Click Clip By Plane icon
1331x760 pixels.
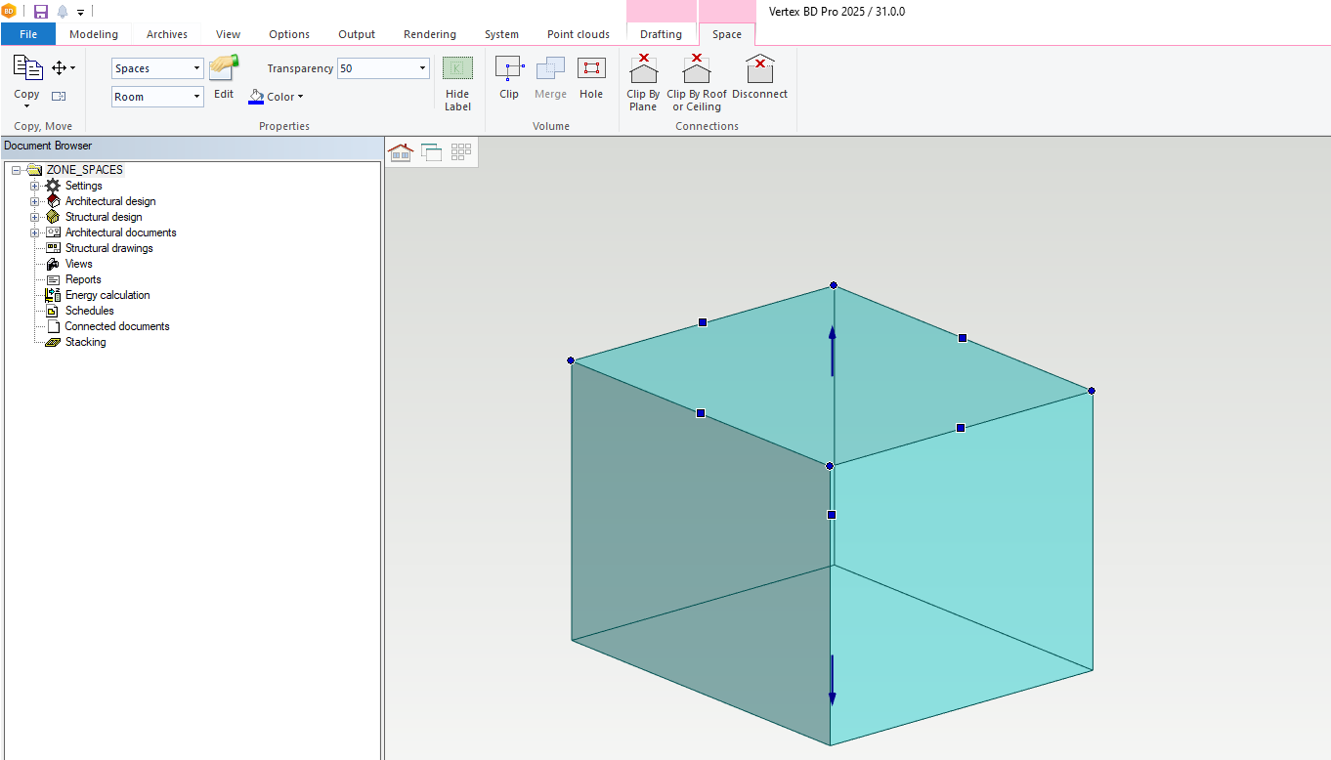(x=643, y=70)
